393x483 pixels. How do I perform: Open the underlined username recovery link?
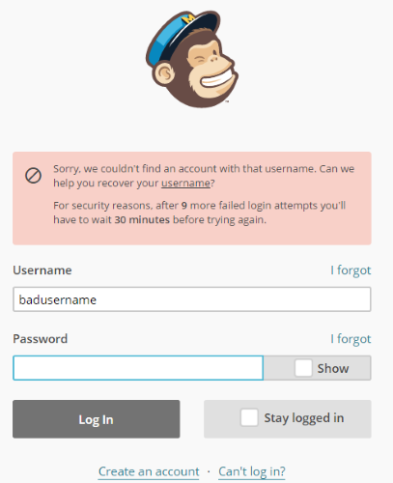pos(185,183)
